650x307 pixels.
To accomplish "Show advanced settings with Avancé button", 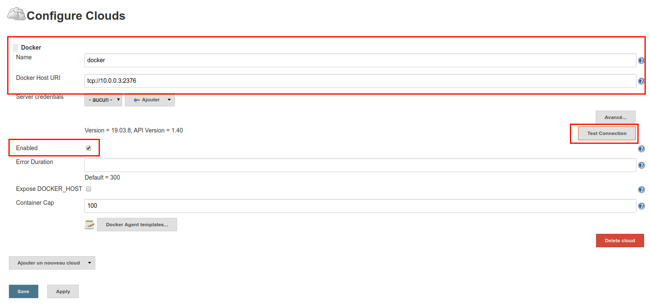I will [615, 117].
